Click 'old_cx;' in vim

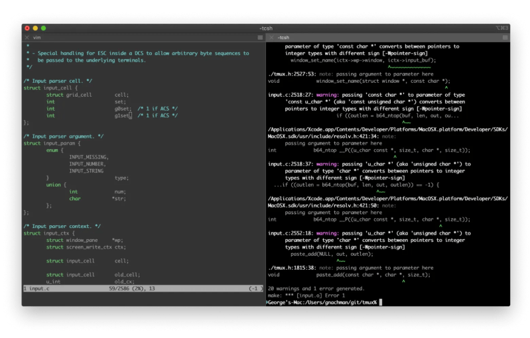(125, 282)
